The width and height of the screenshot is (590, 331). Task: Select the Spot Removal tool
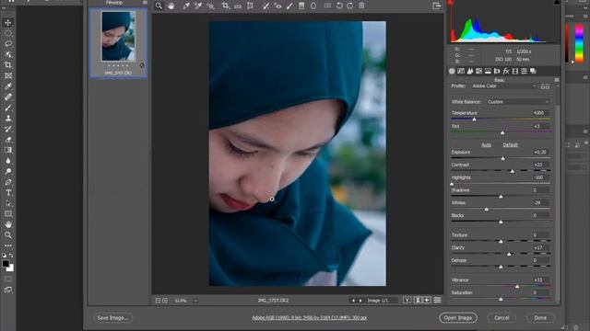point(265,6)
